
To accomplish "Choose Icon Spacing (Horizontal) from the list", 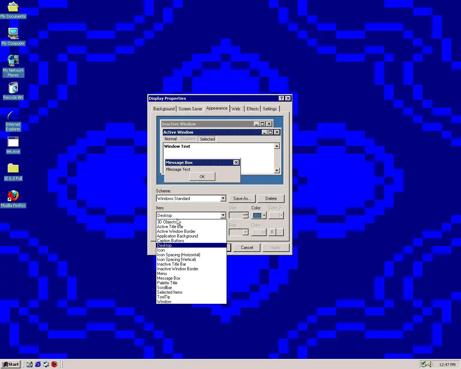I will (x=191, y=255).
